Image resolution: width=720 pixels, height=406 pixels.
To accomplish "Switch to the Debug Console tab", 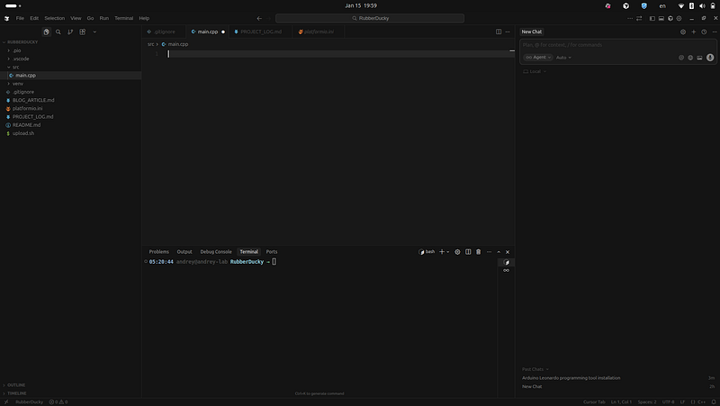I will click(x=216, y=252).
